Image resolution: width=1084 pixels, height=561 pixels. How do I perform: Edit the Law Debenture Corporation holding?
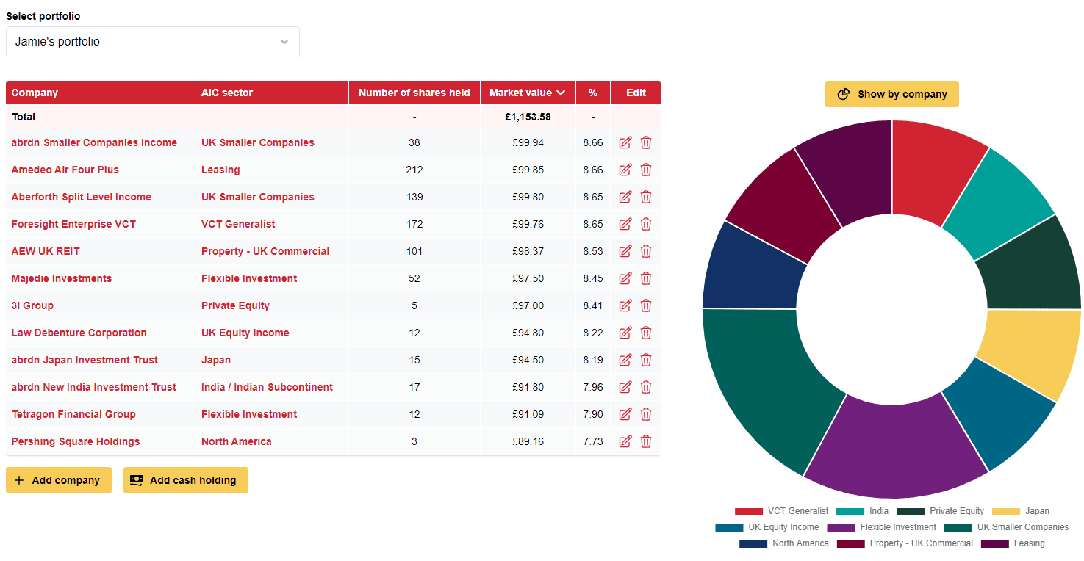[625, 333]
